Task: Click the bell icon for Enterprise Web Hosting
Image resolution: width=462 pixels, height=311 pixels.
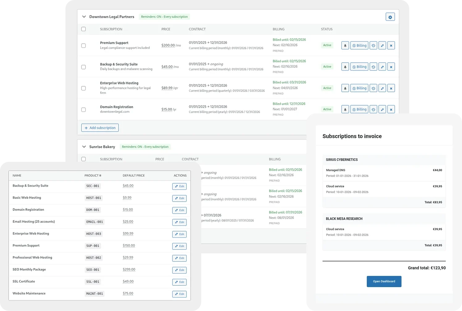Action: pyautogui.click(x=345, y=88)
